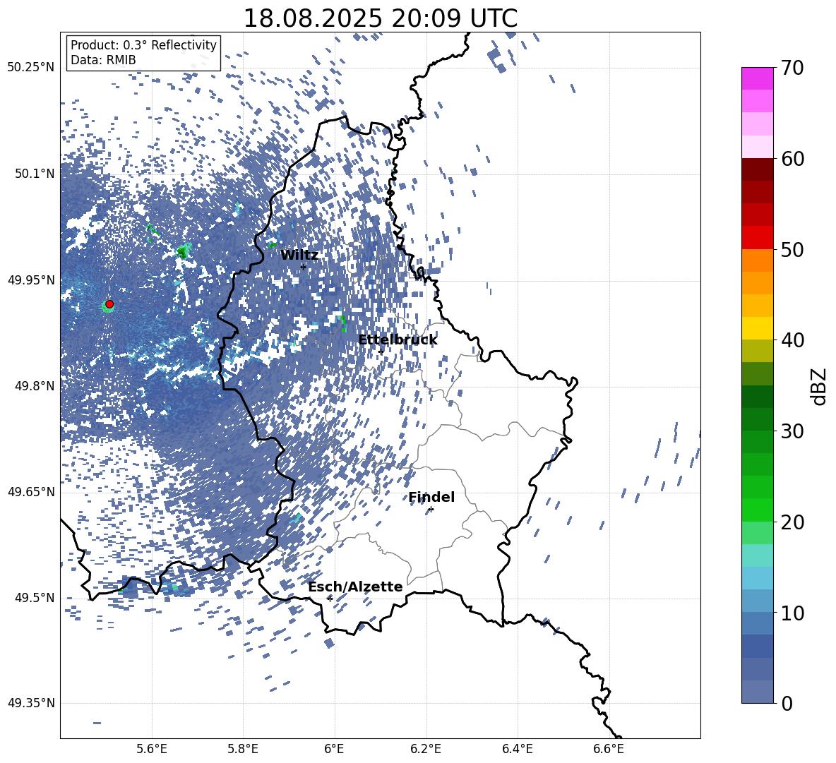Click the Ettelbruck station cross marker
836x763 pixels.
pyautogui.click(x=381, y=352)
